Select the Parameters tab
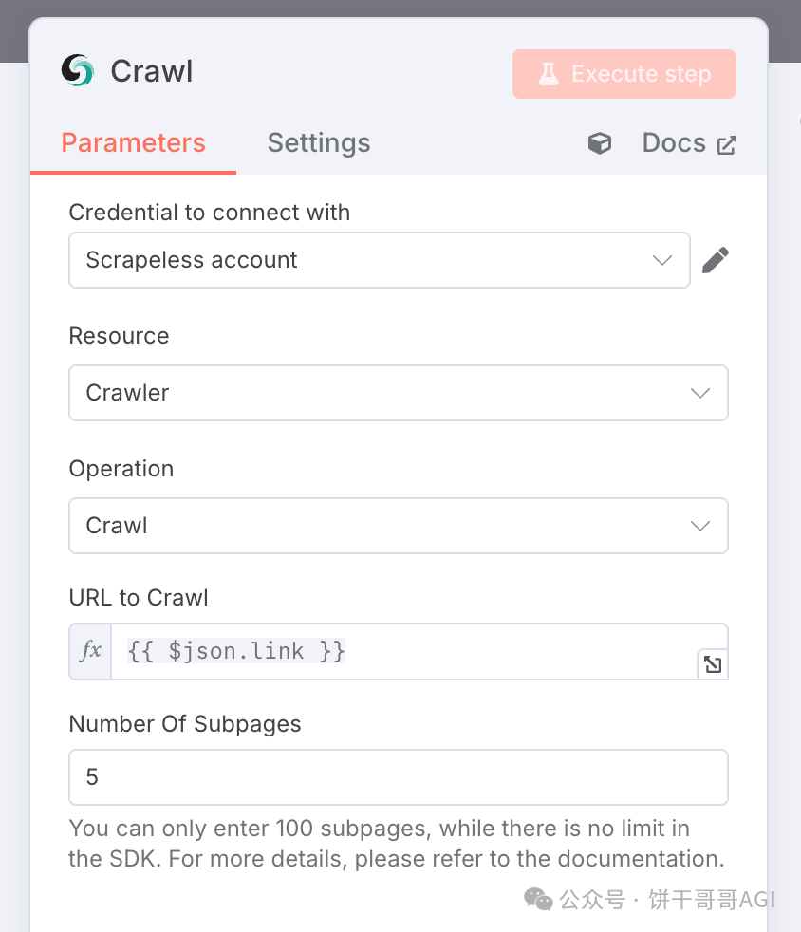This screenshot has width=801, height=932. click(133, 143)
